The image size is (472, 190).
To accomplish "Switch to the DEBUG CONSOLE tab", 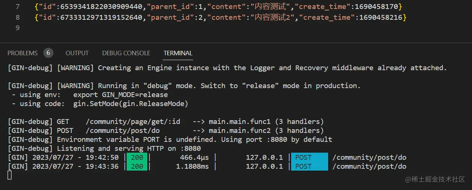I will [x=126, y=53].
